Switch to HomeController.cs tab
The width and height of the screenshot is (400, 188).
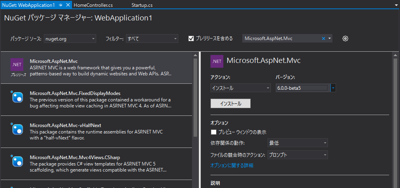[x=93, y=5]
